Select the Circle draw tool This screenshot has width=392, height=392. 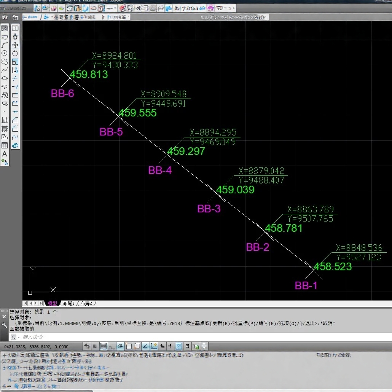(5, 53)
